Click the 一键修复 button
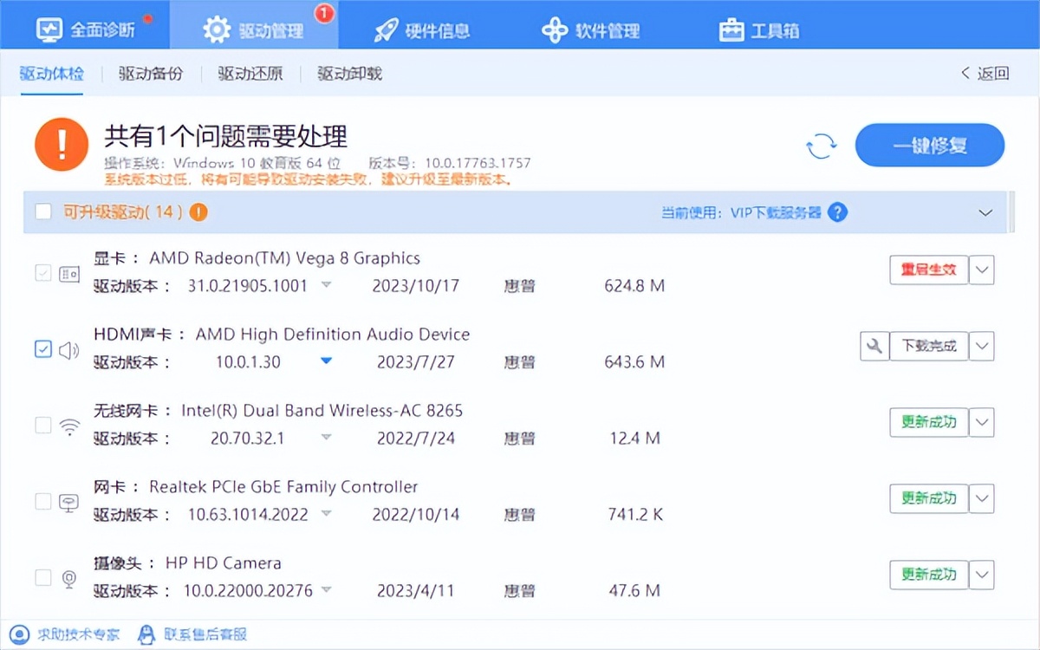 pyautogui.click(x=929, y=146)
